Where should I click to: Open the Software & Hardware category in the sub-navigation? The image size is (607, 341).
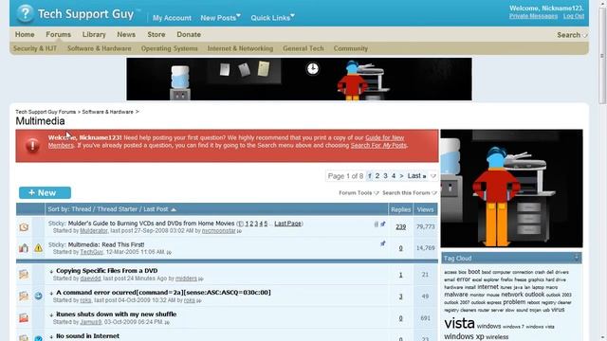tap(100, 48)
